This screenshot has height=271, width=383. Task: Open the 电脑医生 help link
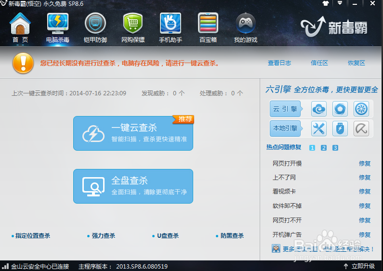329,249
